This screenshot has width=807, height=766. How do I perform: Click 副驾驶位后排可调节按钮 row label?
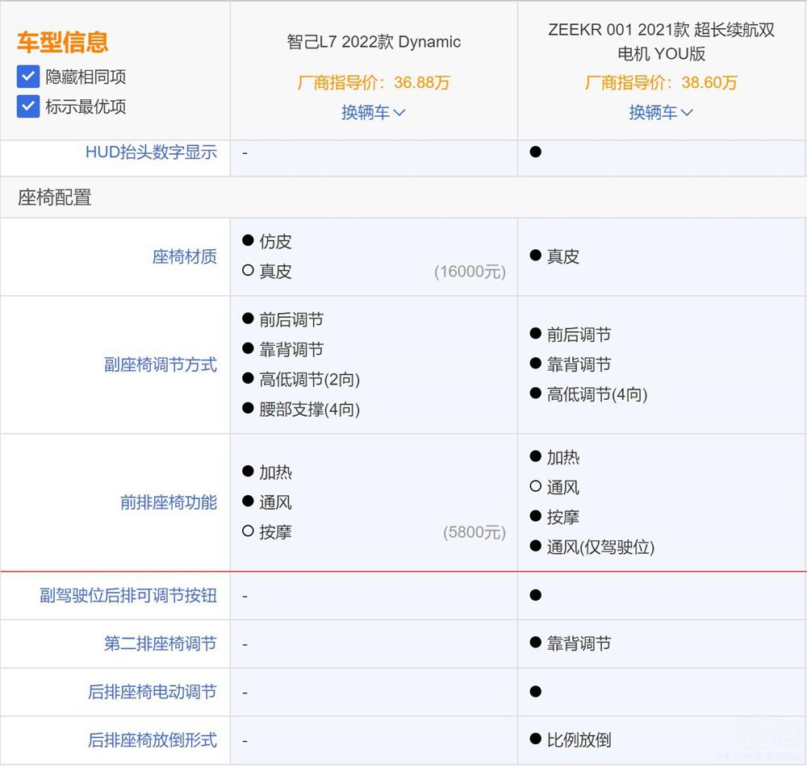(128, 595)
